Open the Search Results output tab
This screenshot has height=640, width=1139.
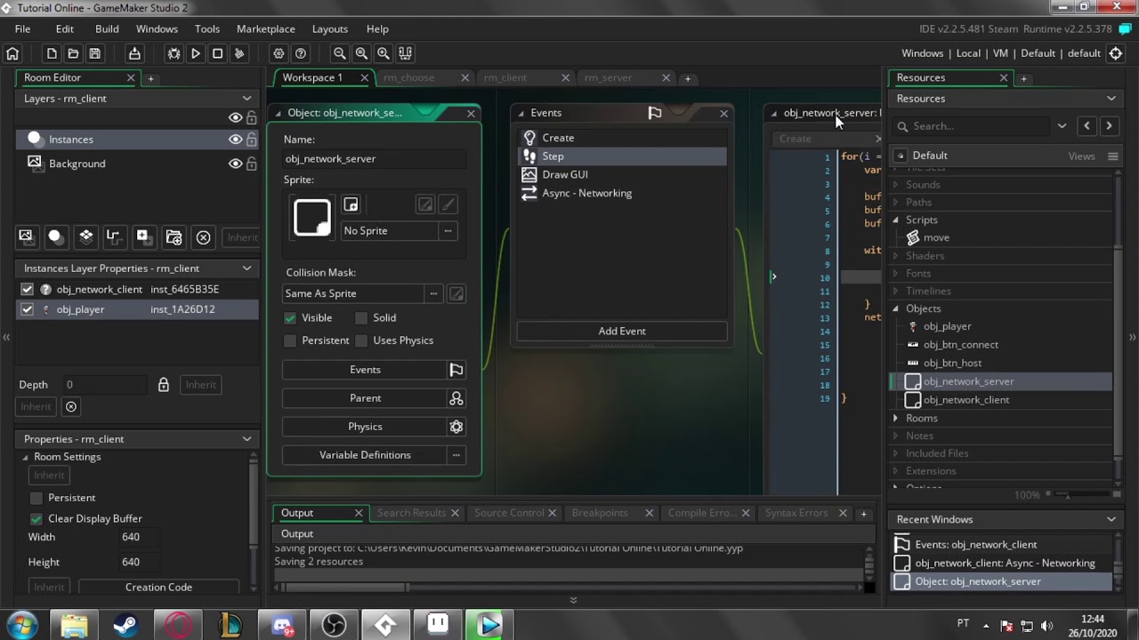pos(411,513)
